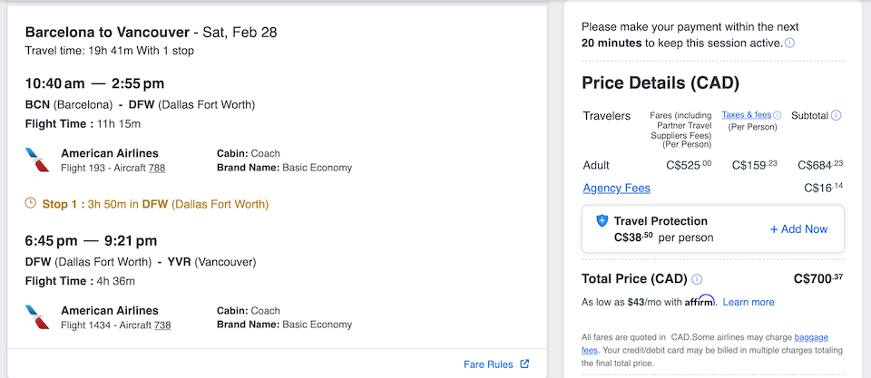Click the Stop 1 clock icon
The height and width of the screenshot is (378, 871).
pos(31,204)
